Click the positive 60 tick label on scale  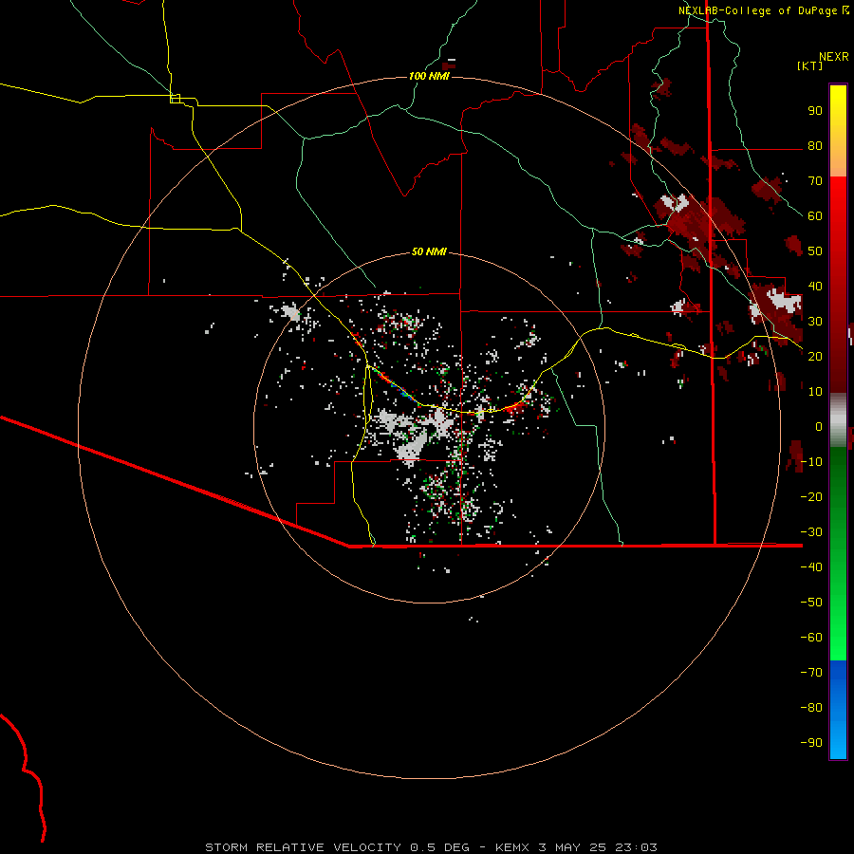(x=815, y=215)
